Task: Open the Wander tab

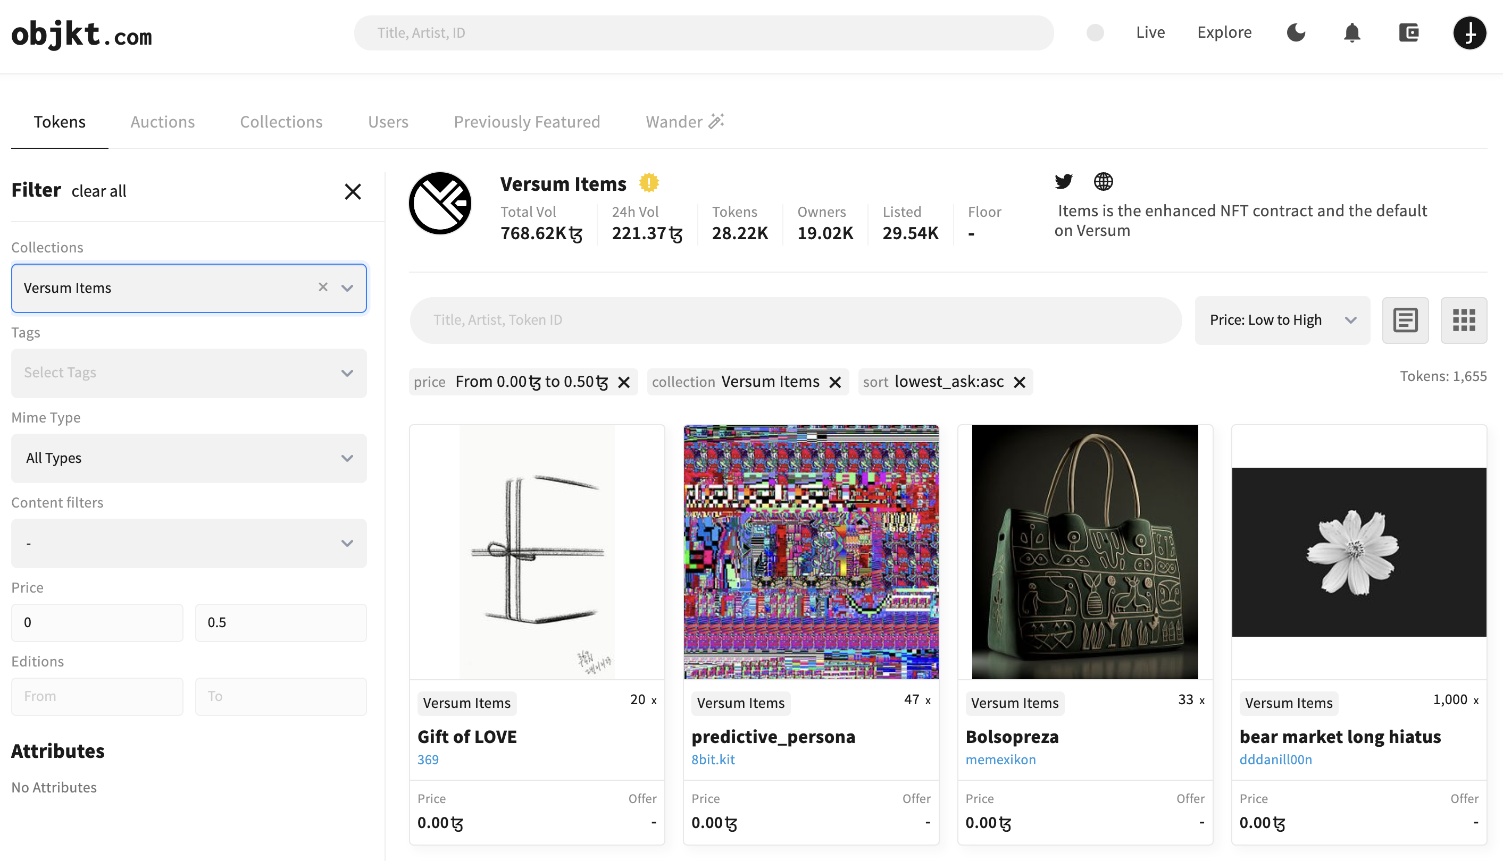Action: pos(684,122)
